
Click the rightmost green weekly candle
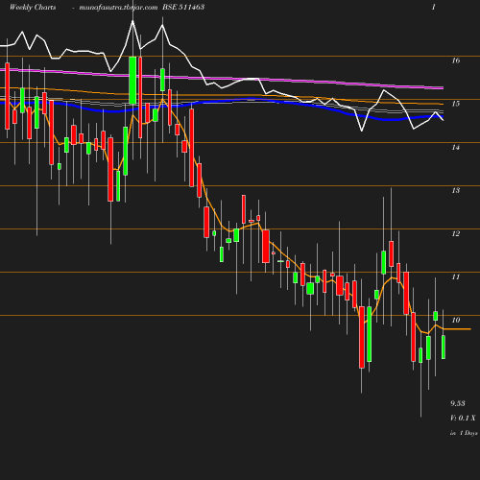pos(444,348)
